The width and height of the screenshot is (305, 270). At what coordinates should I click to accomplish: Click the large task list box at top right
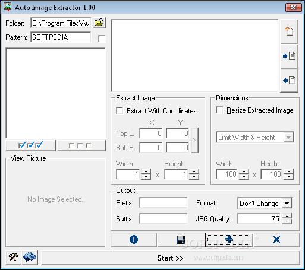pos(194,56)
